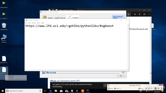Open File Explorer from the taskbar

pyautogui.click(x=56, y=91)
